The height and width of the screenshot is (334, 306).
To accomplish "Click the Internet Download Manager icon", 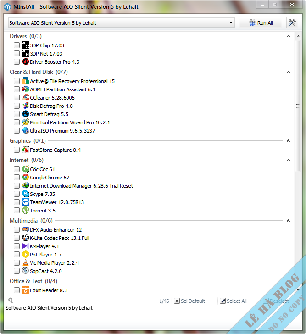I will coord(26,185).
